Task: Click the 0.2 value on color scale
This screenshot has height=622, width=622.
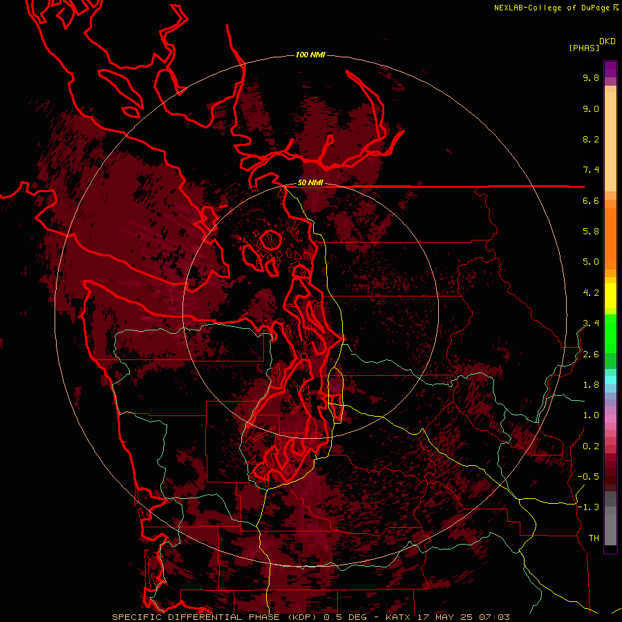Action: (x=591, y=446)
